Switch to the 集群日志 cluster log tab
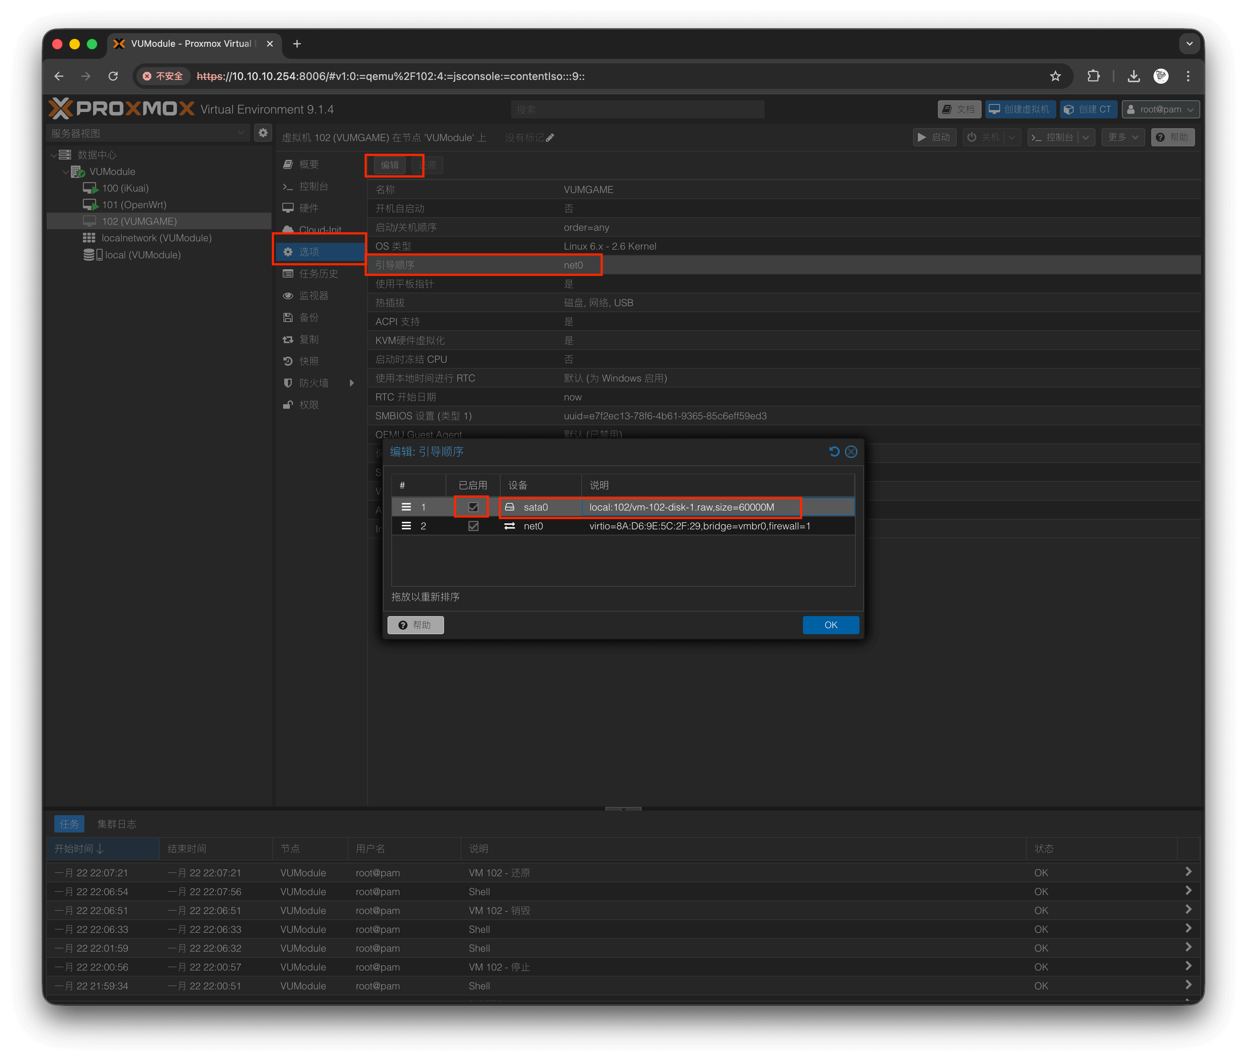1247x1061 pixels. (x=116, y=824)
